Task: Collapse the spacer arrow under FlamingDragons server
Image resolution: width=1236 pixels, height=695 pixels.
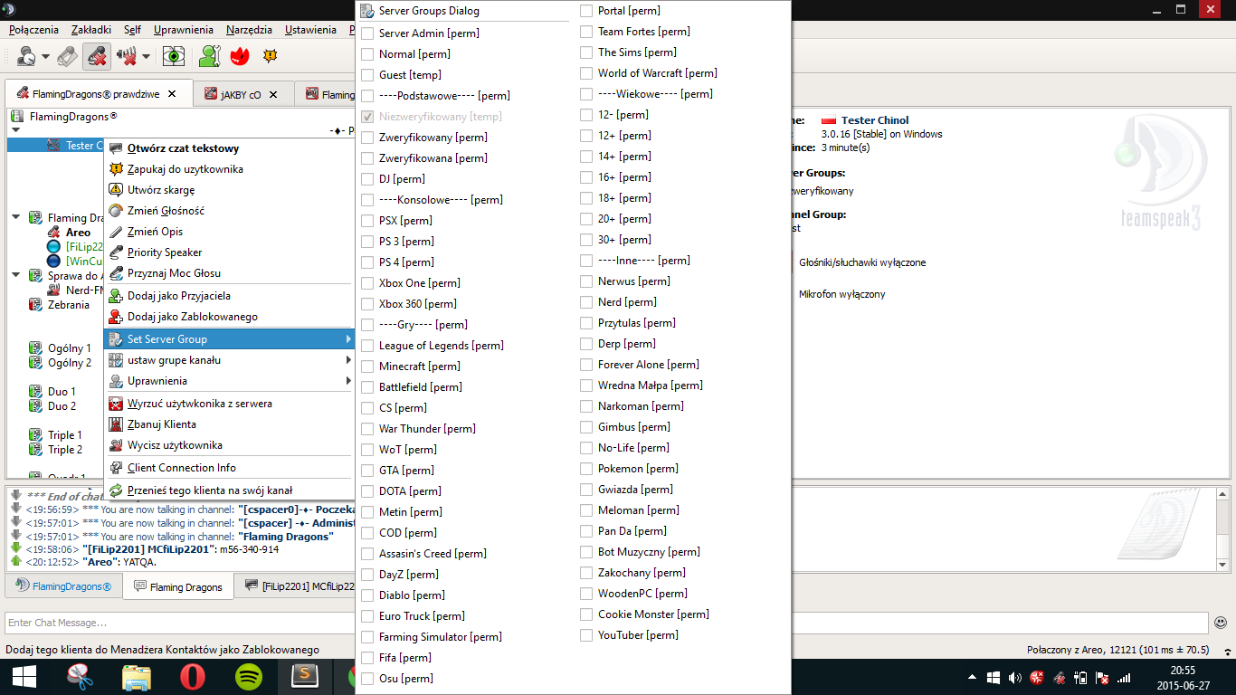Action: [16, 130]
